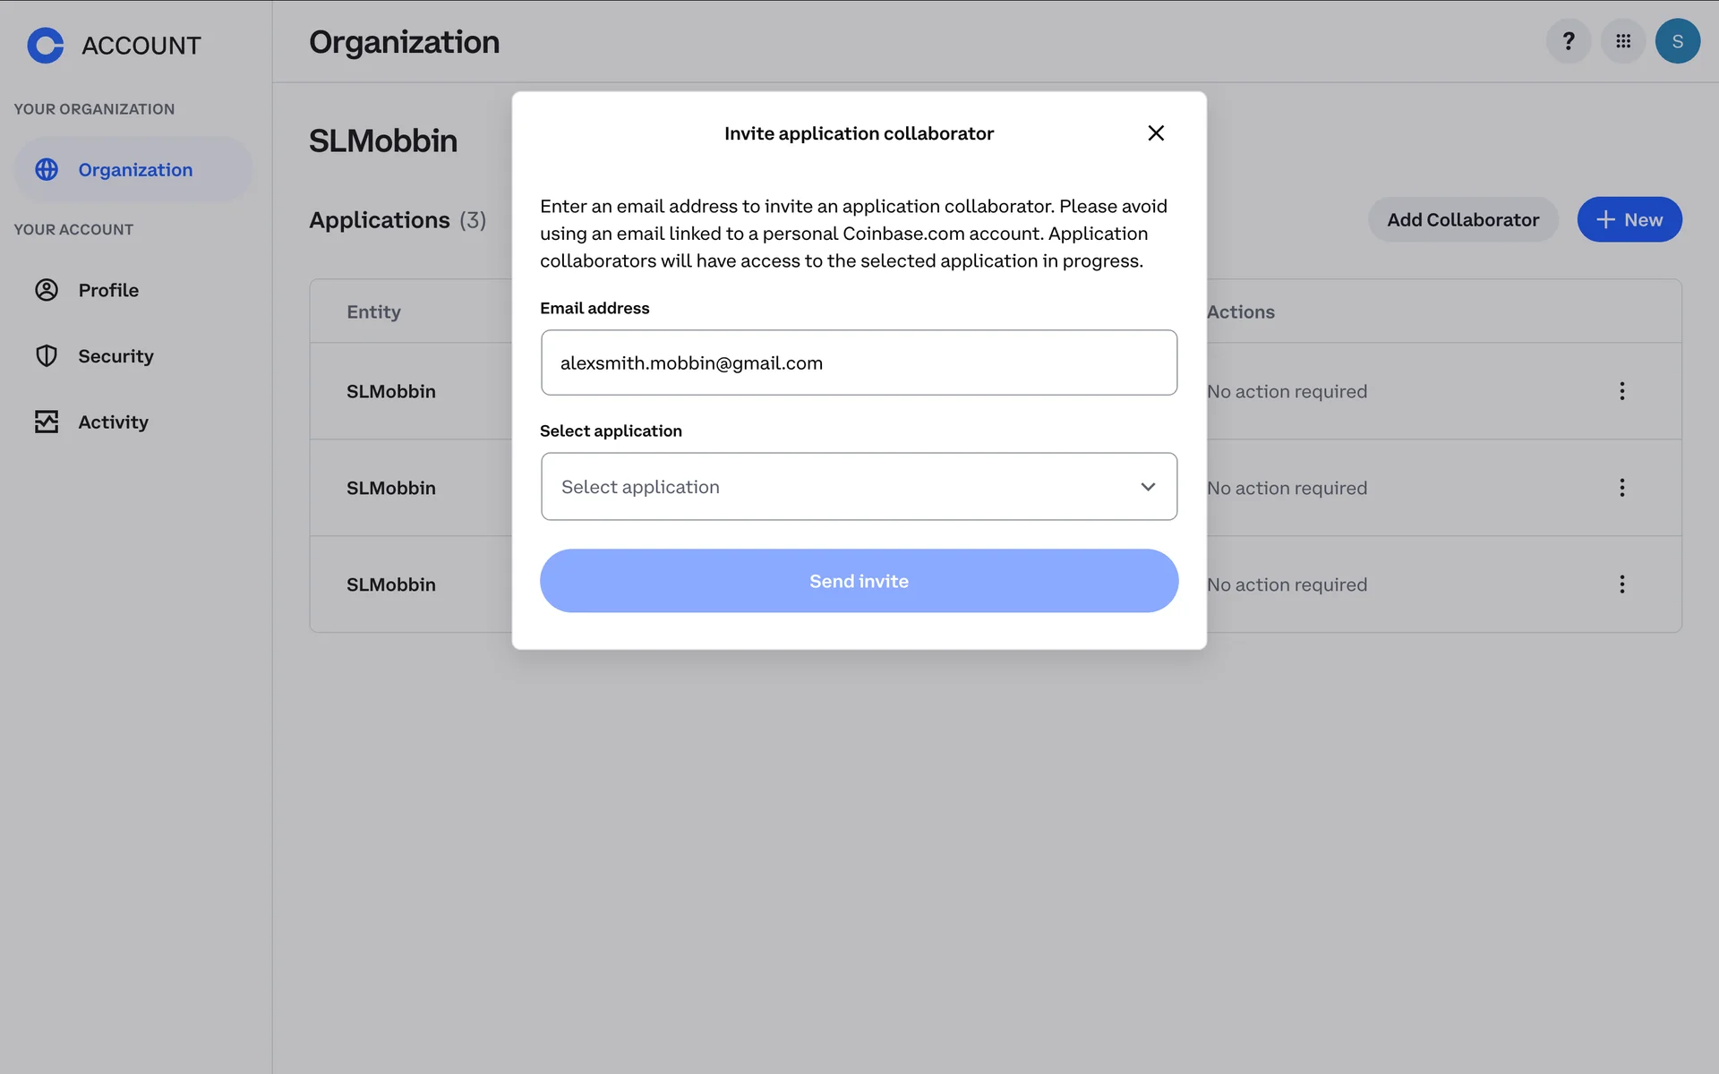The height and width of the screenshot is (1074, 1719).
Task: Click the Coinbase logo icon
Action: click(x=46, y=45)
